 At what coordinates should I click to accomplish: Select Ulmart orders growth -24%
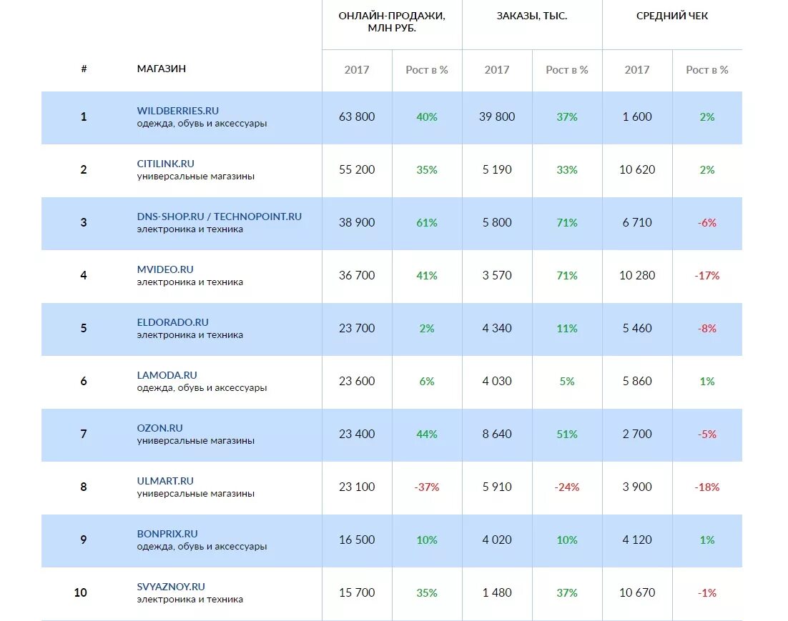(567, 487)
